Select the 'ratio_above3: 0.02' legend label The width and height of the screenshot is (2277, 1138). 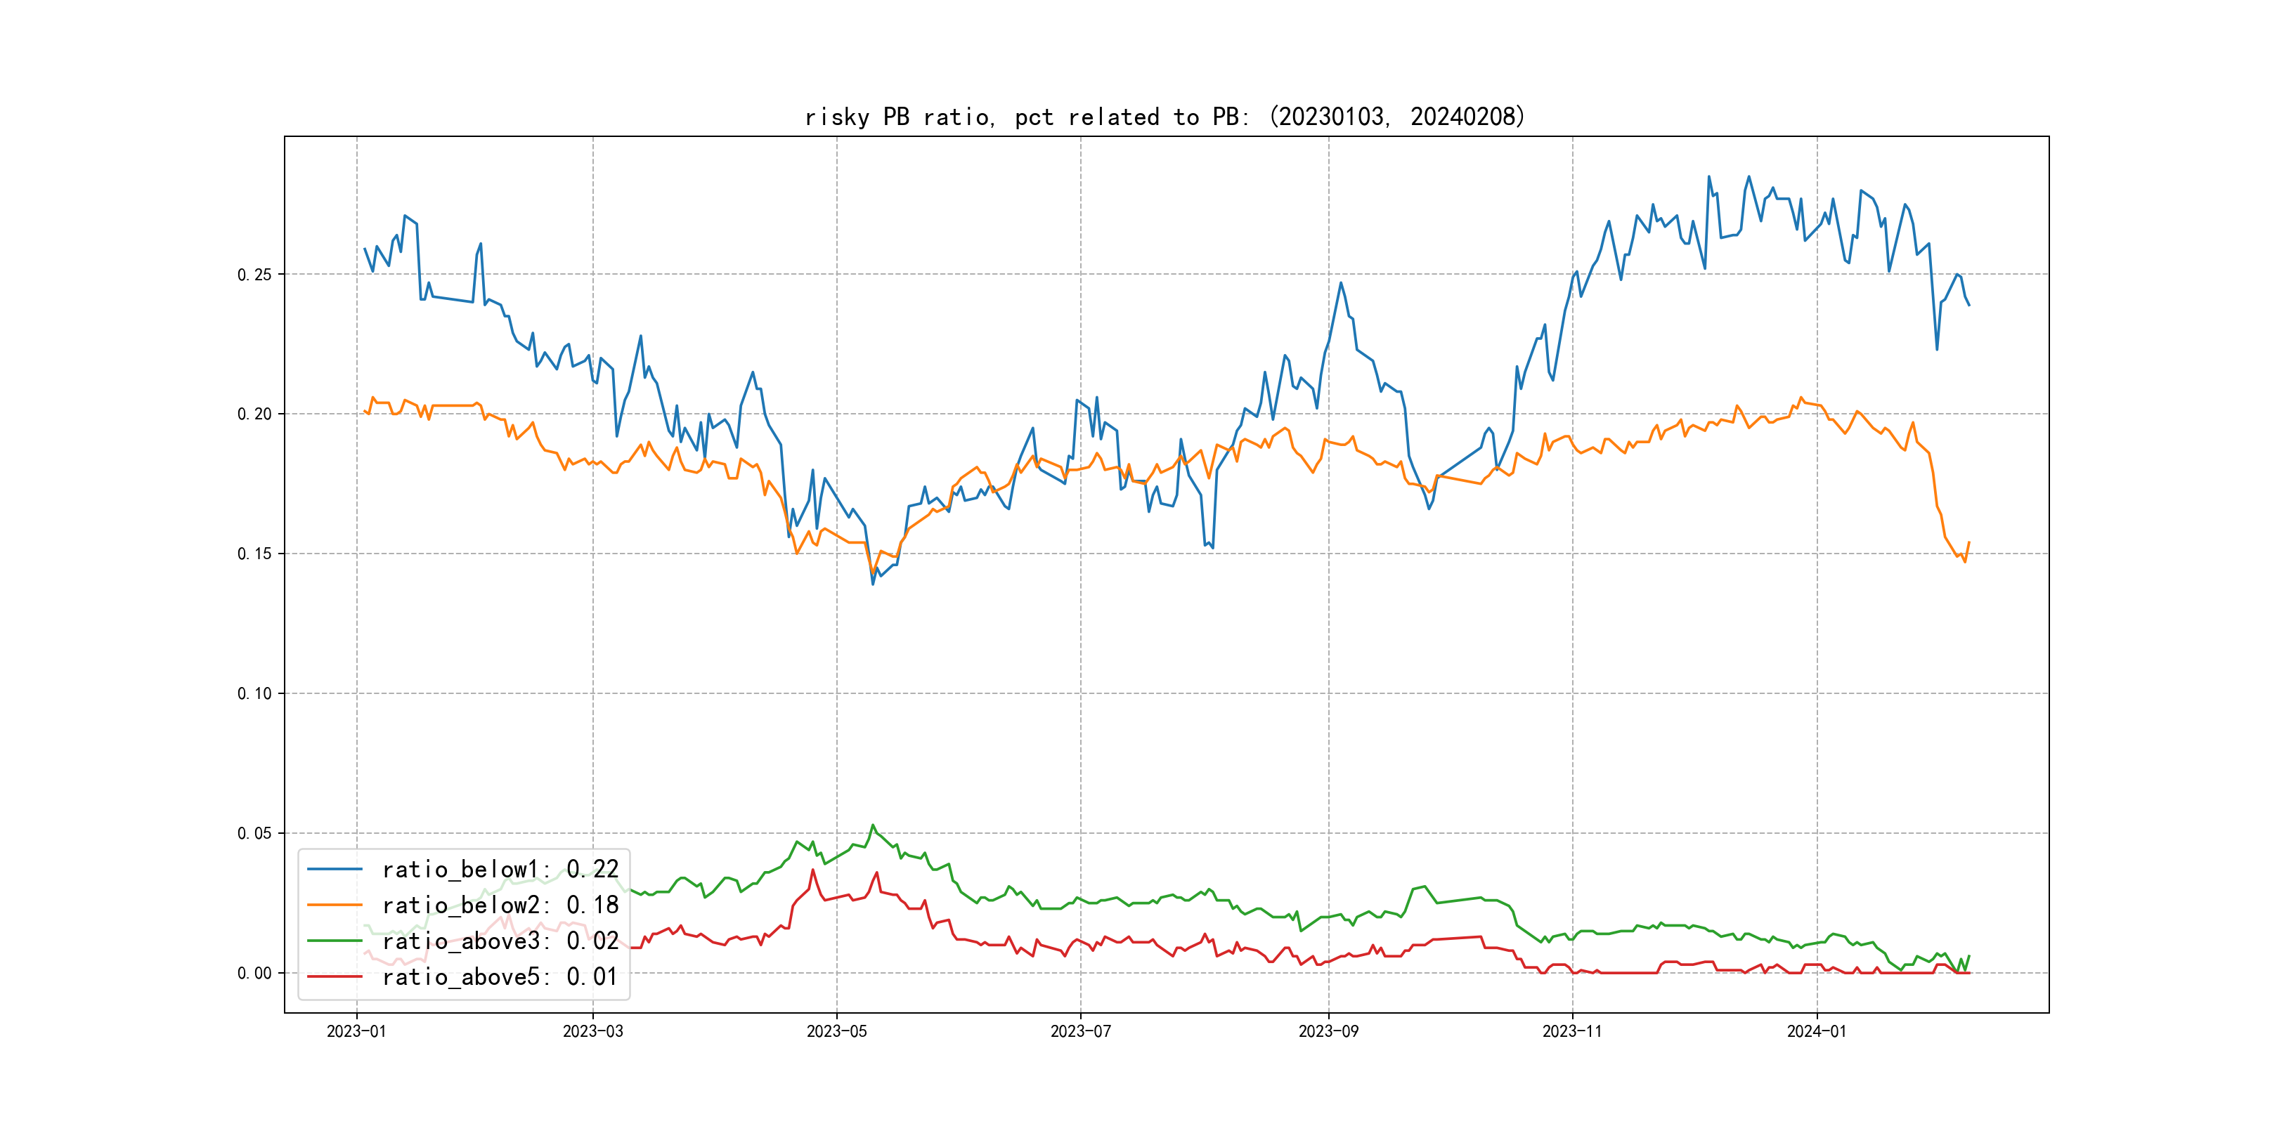coord(500,941)
